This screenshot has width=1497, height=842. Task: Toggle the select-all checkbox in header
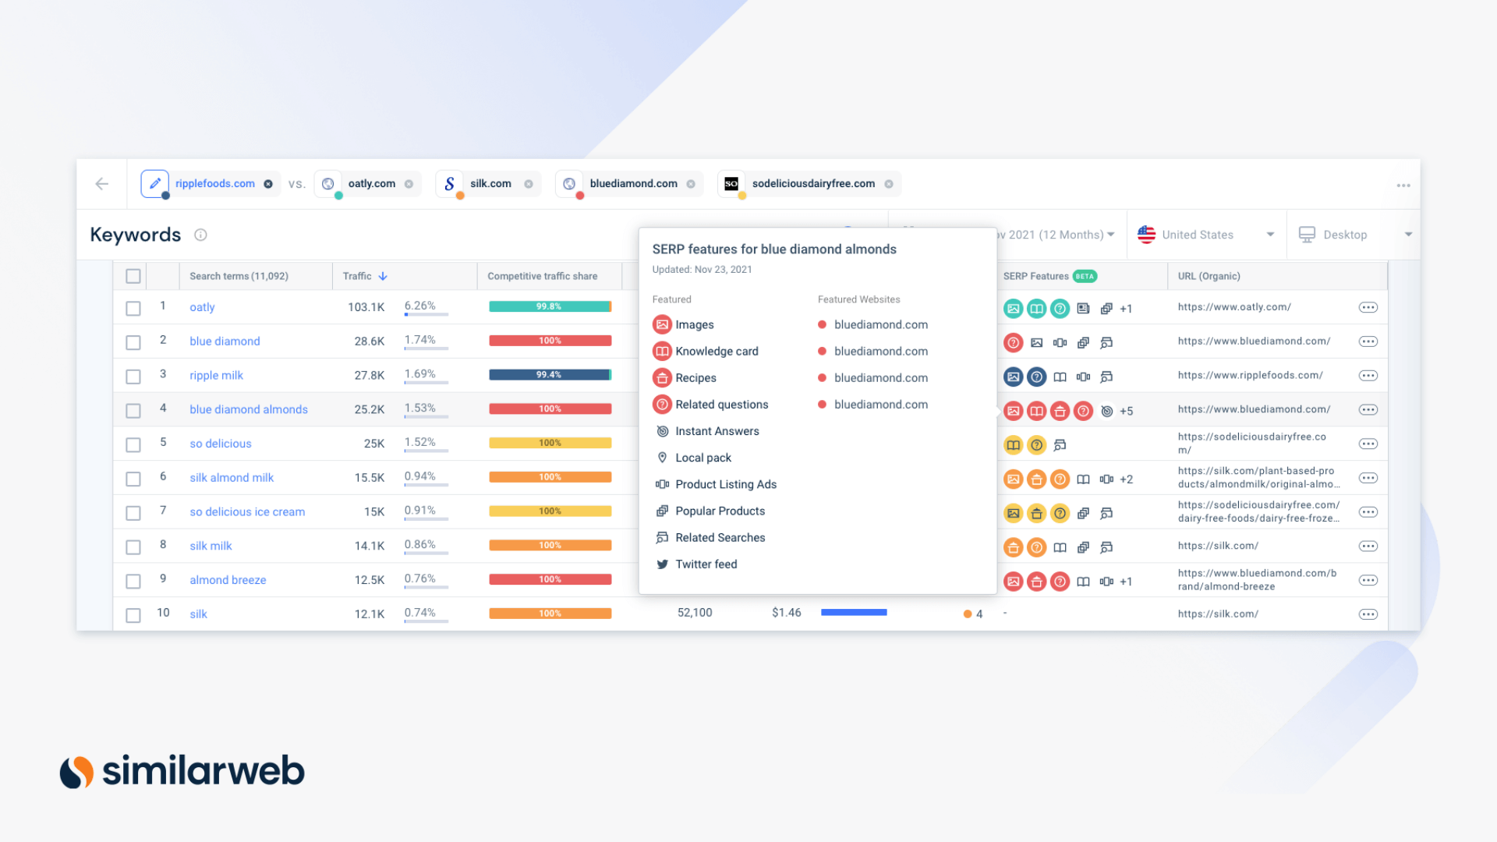133,276
